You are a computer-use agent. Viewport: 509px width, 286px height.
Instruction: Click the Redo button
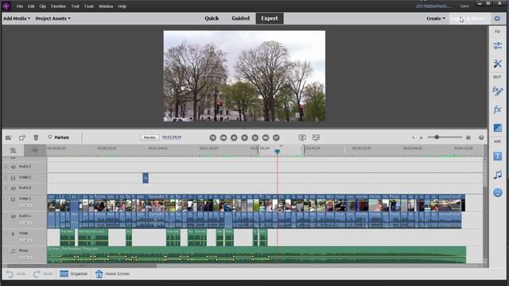coord(43,274)
